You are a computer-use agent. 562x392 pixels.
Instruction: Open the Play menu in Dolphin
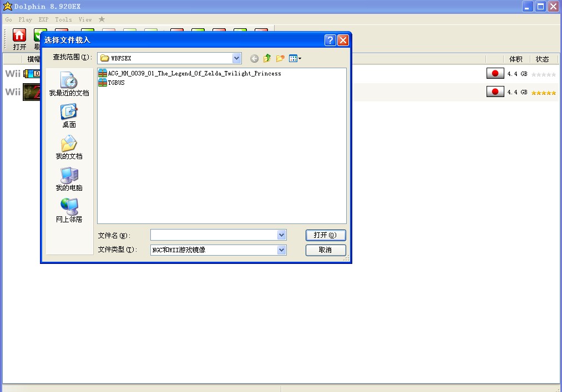(x=25, y=20)
